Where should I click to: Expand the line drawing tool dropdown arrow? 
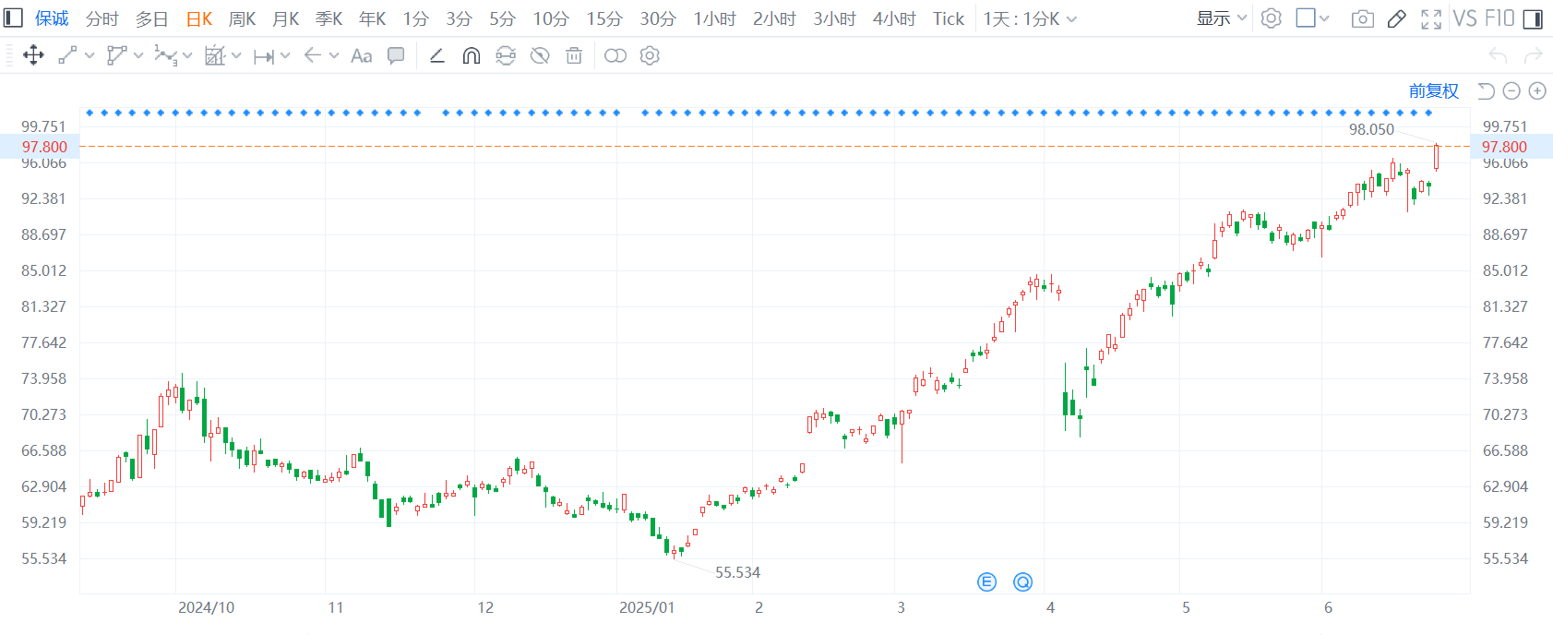pyautogui.click(x=90, y=56)
